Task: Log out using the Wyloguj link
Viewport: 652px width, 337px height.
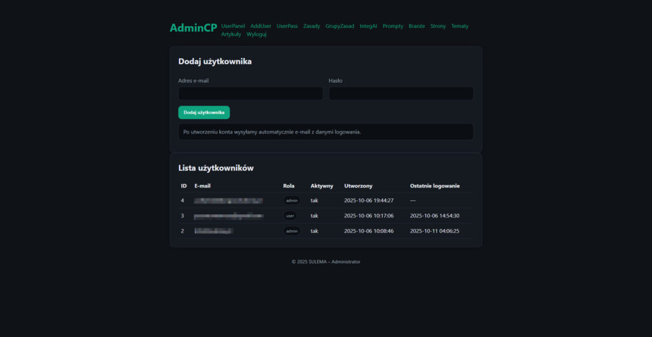Action: (x=257, y=34)
